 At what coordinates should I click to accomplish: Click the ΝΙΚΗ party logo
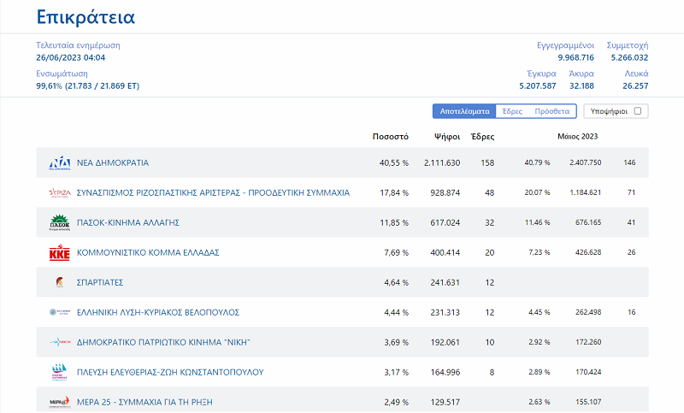click(60, 342)
